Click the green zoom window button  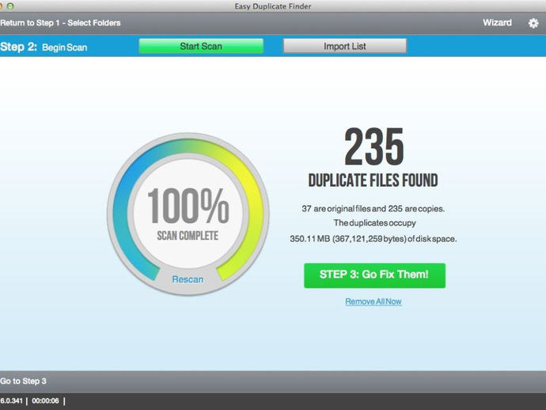tap(10, 6)
